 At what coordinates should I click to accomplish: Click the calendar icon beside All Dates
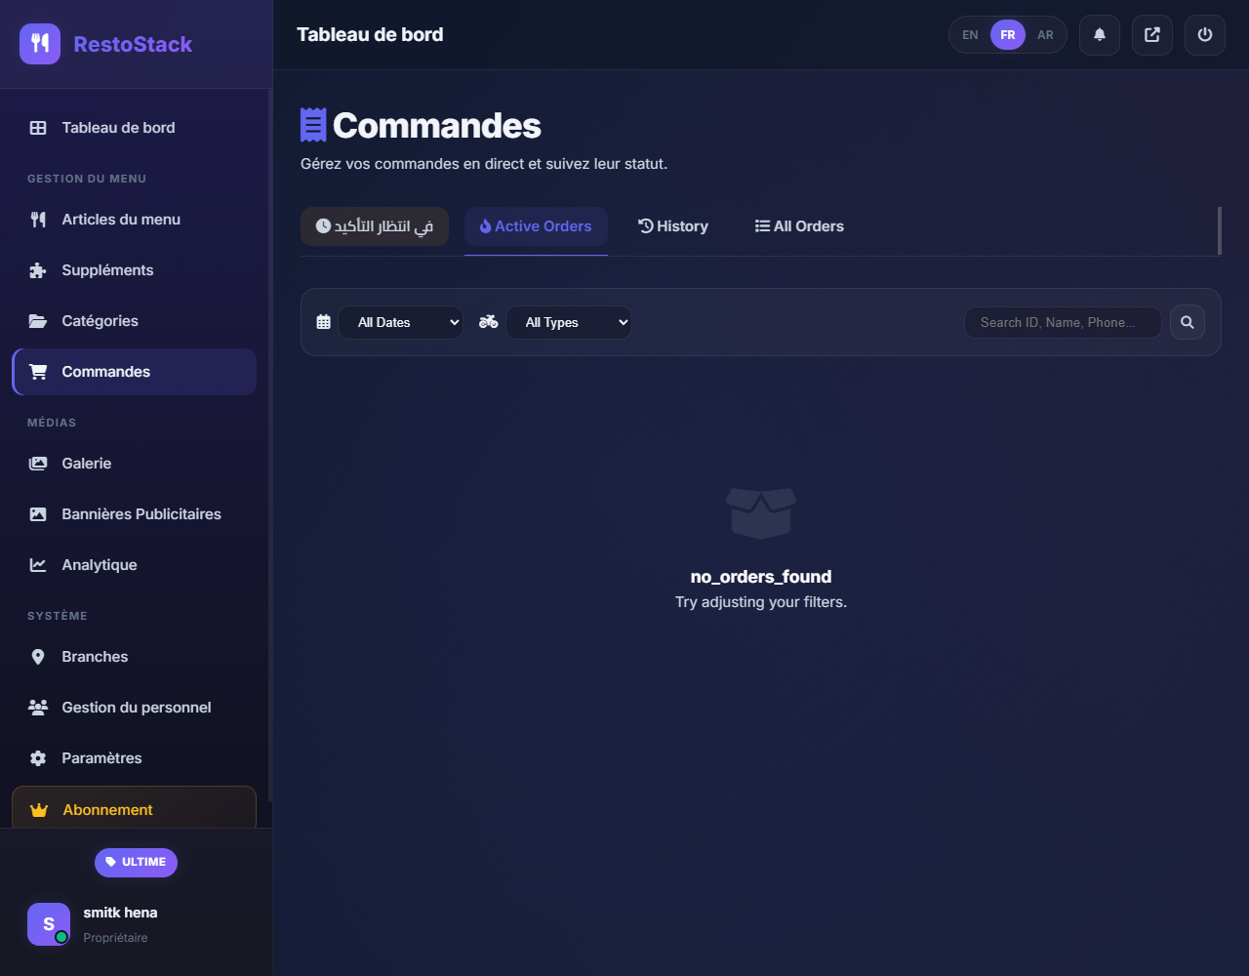324,322
